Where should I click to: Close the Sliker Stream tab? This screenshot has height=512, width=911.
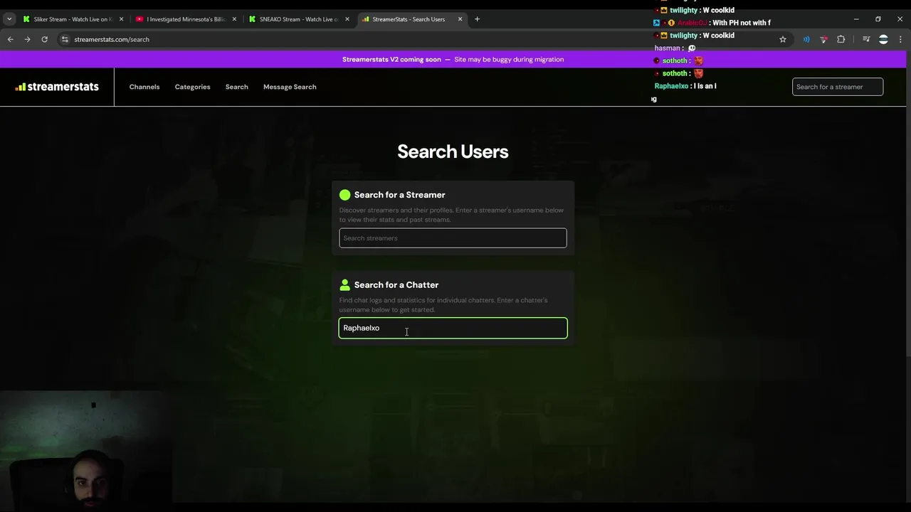pyautogui.click(x=121, y=19)
